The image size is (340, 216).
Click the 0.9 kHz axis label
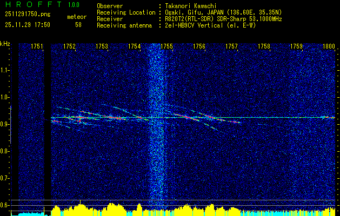(4, 124)
